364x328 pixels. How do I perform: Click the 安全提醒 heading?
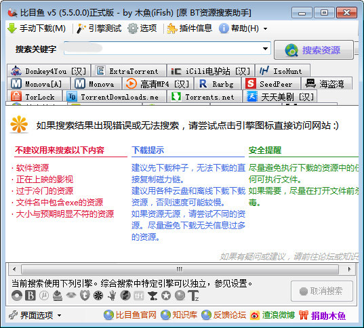coord(265,150)
